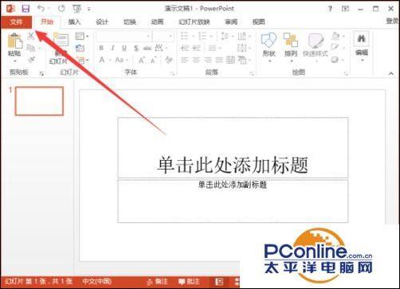Click the 登录 sign-in link
Viewport: 400px width, 289px height.
point(392,21)
